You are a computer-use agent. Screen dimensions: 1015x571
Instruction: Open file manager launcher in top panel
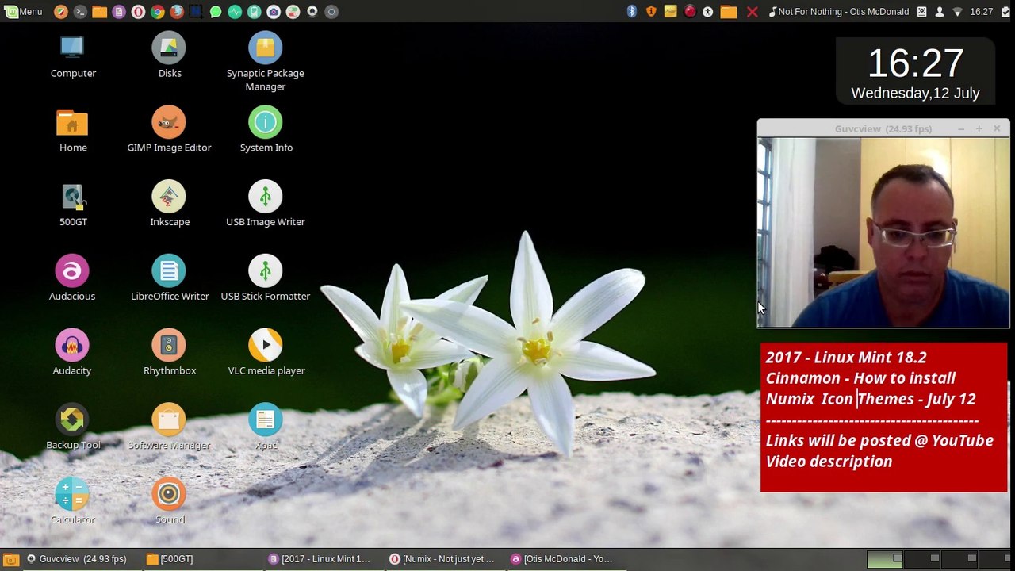click(x=99, y=12)
